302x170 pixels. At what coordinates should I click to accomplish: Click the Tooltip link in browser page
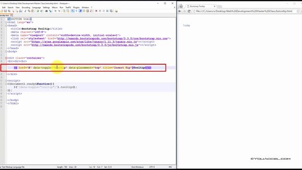[x=186, y=25]
